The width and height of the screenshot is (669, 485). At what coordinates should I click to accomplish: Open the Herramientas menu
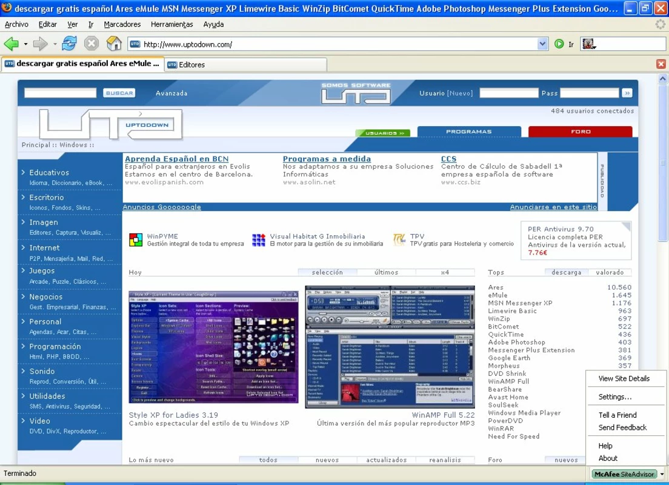click(172, 24)
